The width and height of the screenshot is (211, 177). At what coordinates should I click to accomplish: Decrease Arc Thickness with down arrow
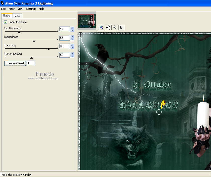(73, 31)
